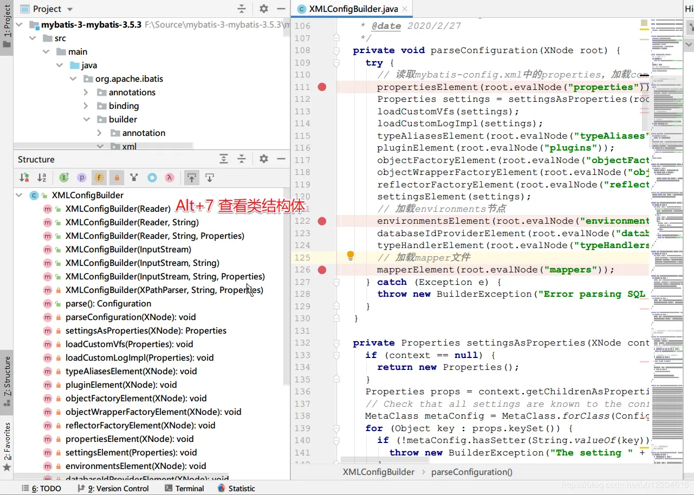Screen dimensions: 694x495
Task: Click the blue circle filter icon in Structure toolbar
Action: pyautogui.click(x=152, y=177)
